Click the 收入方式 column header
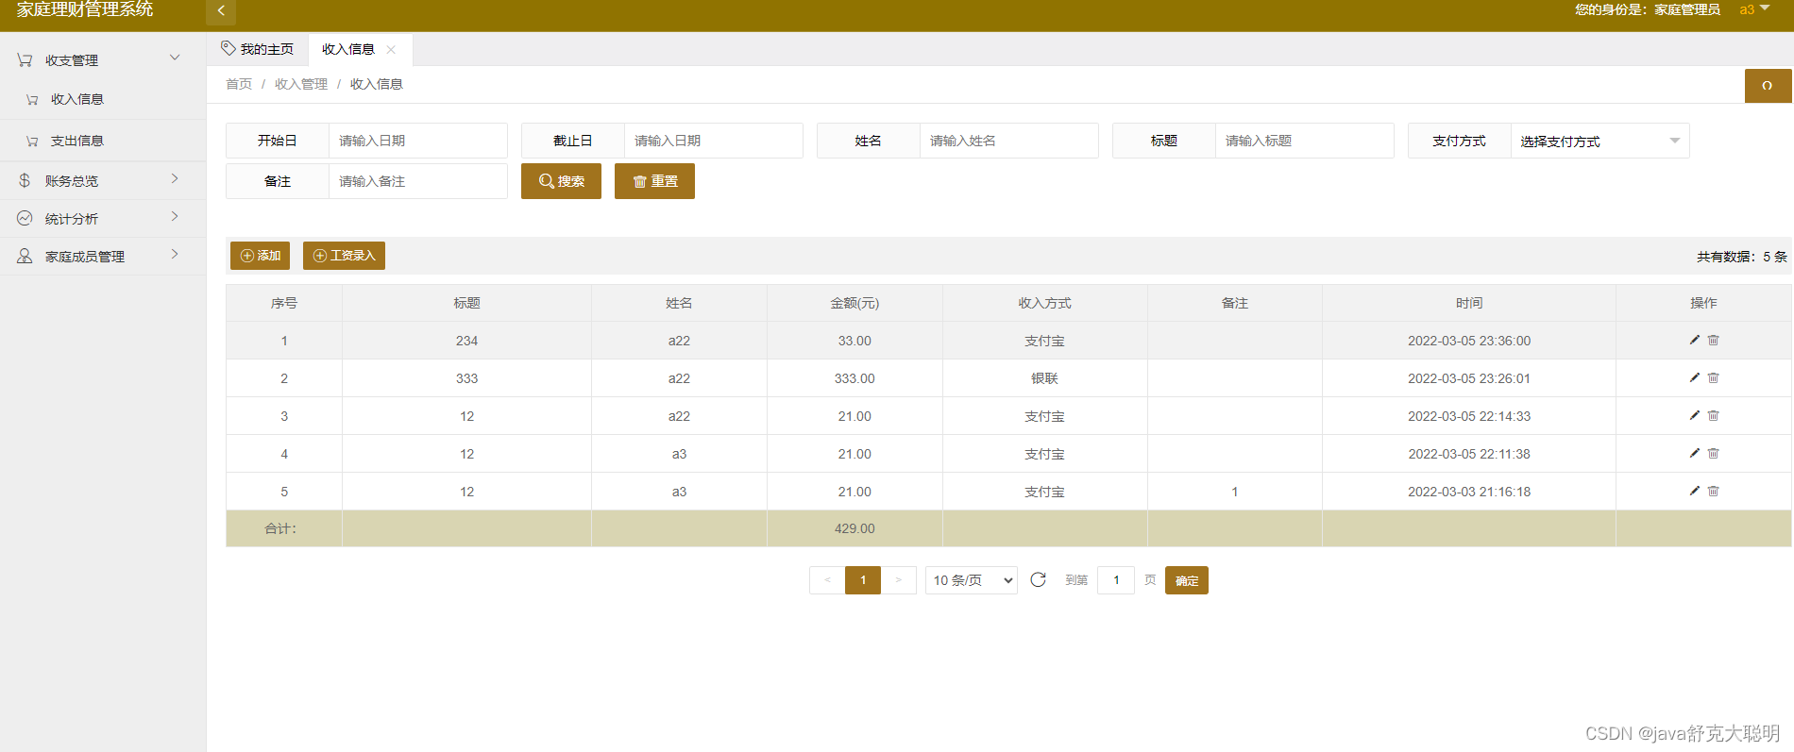 1044,303
